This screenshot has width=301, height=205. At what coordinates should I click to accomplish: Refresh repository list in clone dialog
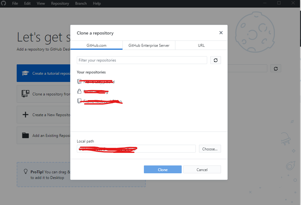(216, 60)
